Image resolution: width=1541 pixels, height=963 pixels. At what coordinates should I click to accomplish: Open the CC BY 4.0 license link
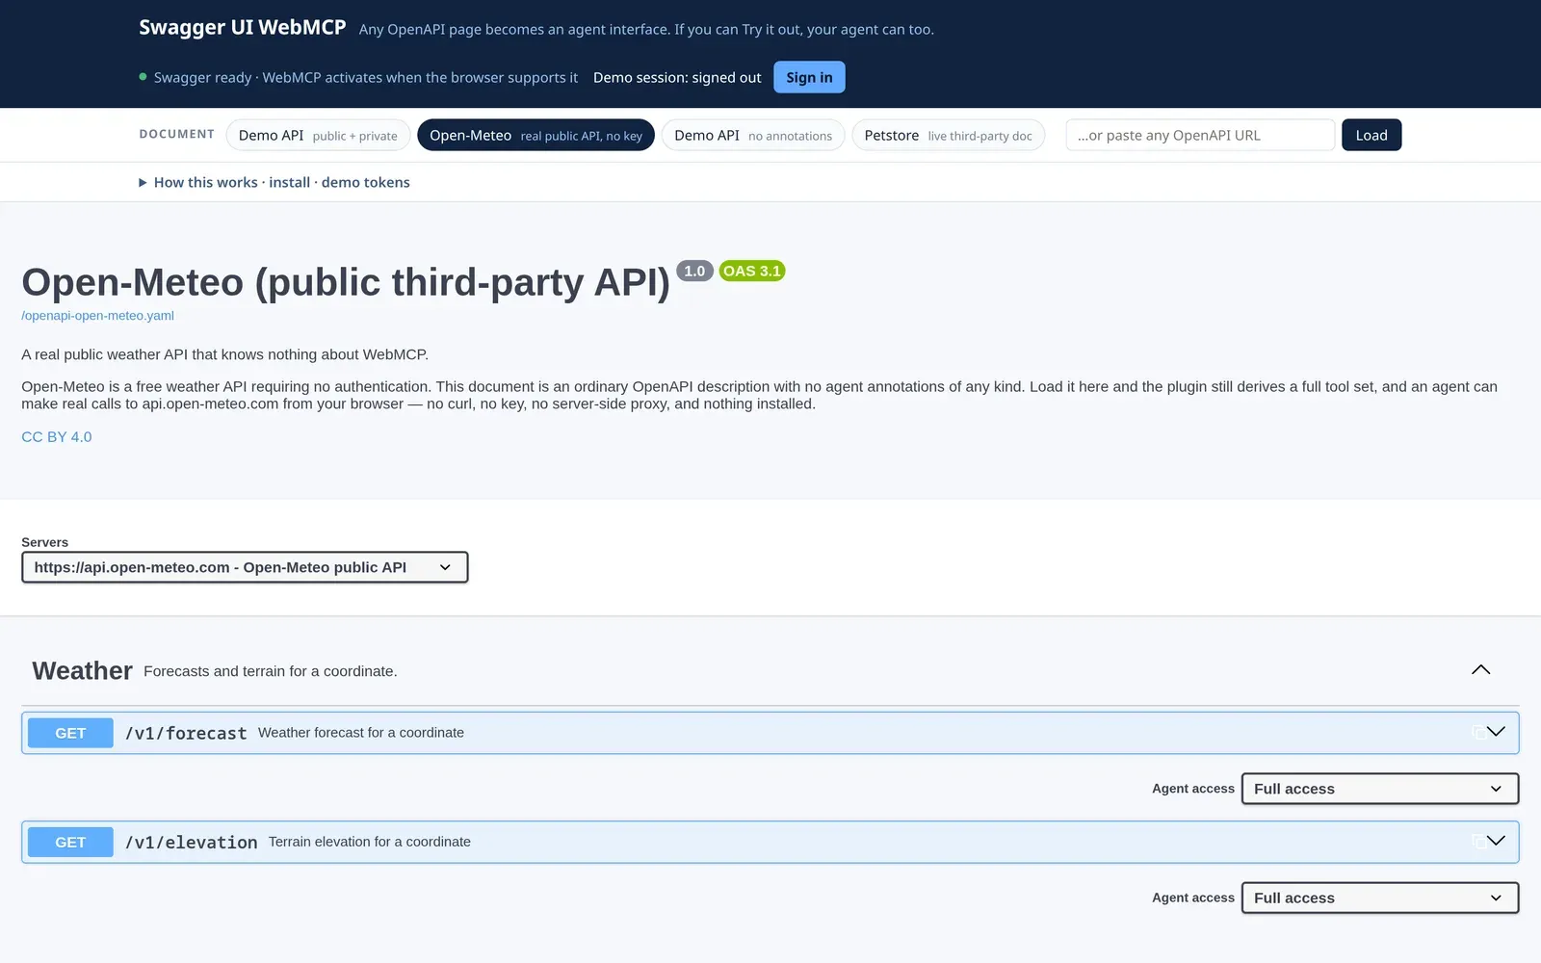(57, 437)
